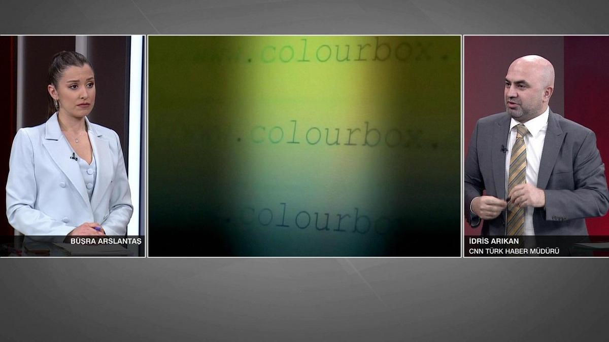Click the lapel microphone on the gray suit
Viewport: 609px width, 342px height.
pyautogui.click(x=503, y=149)
